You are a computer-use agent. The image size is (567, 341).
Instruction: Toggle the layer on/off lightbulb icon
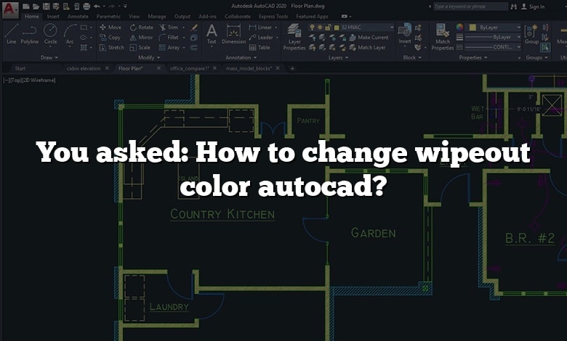click(x=312, y=28)
